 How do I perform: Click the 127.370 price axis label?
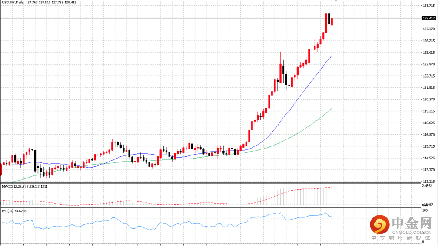tap(429, 29)
